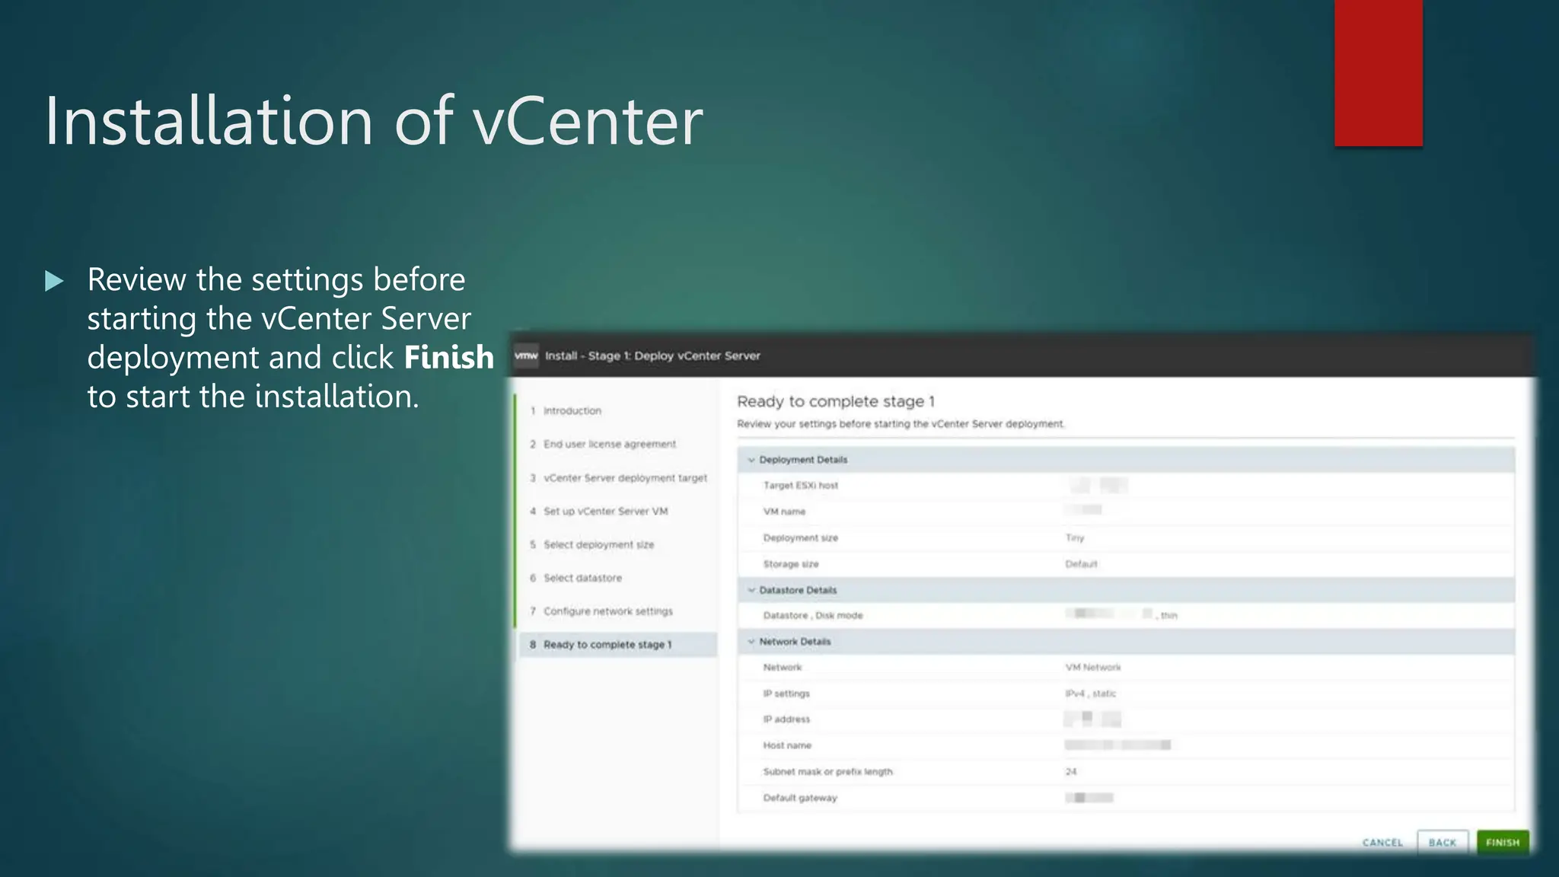The image size is (1559, 877).
Task: Click the 'Default' storage size value
Action: 1081,564
